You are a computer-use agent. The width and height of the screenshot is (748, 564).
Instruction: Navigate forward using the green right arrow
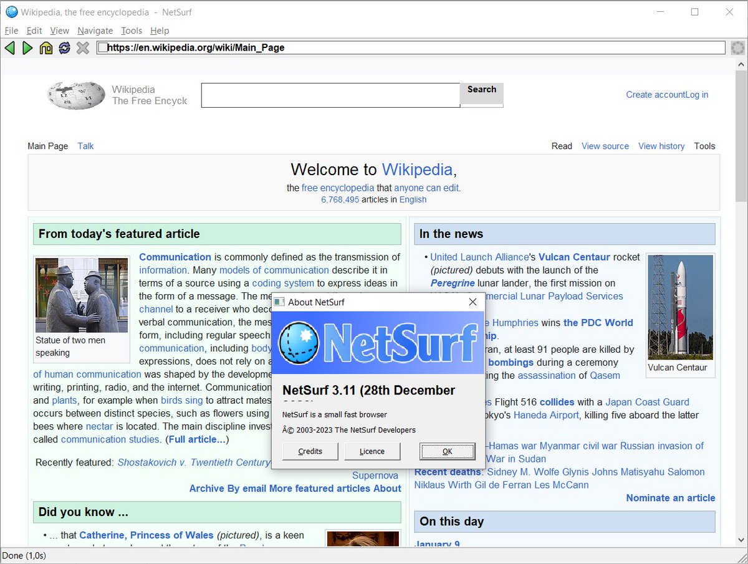[27, 47]
